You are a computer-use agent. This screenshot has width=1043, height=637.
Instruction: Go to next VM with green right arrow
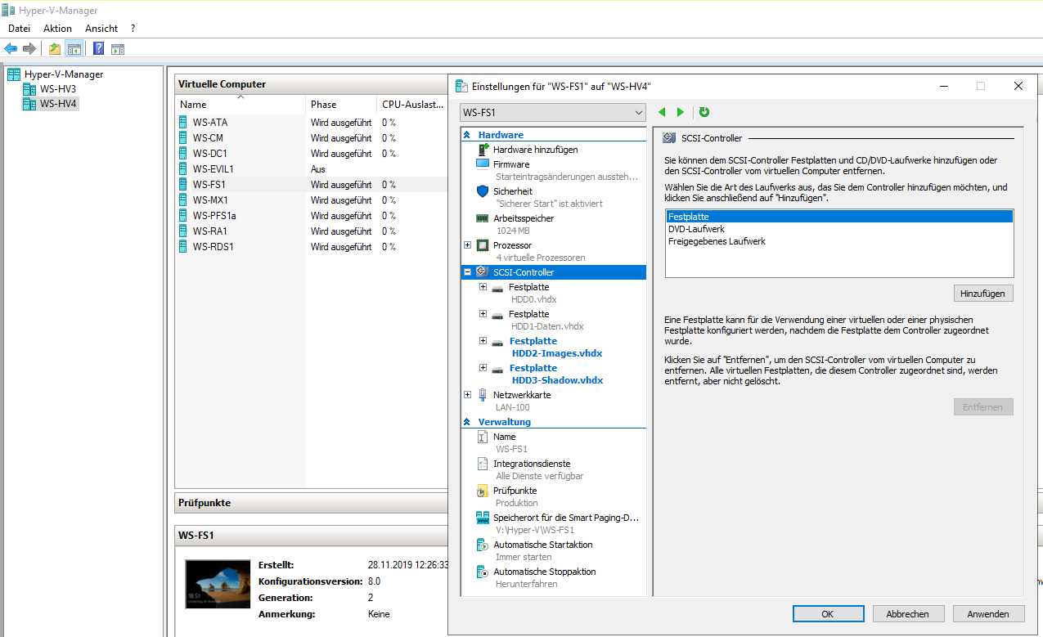click(681, 112)
